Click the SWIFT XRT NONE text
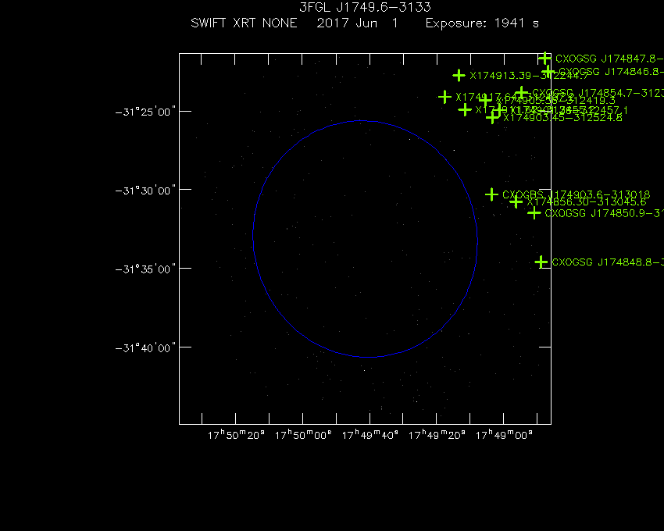The width and height of the screenshot is (664, 531). click(244, 23)
